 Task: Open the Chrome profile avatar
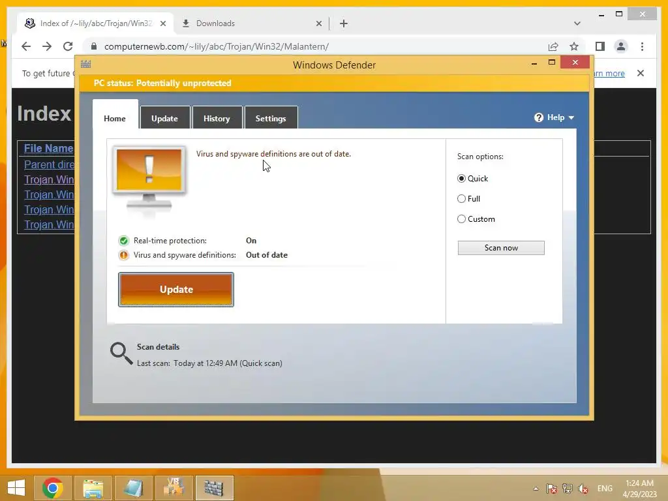coord(621,46)
